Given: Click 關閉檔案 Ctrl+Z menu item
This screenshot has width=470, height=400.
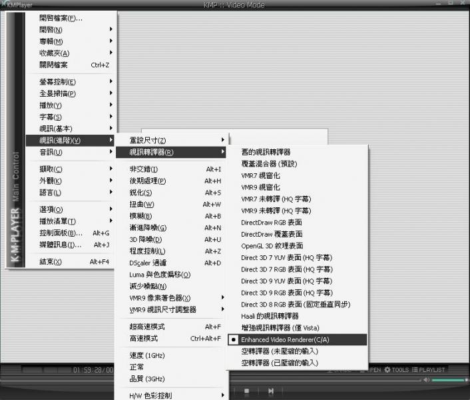Looking at the screenshot, I should coord(70,65).
